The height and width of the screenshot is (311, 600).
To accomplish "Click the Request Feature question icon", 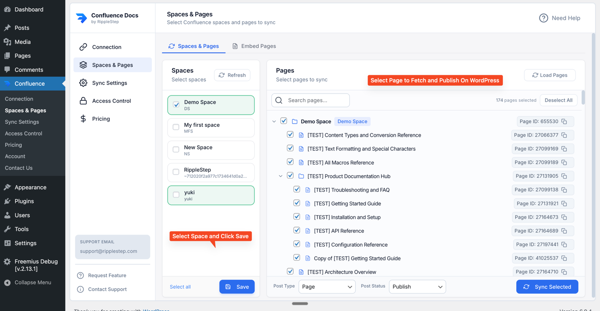I will coord(80,275).
